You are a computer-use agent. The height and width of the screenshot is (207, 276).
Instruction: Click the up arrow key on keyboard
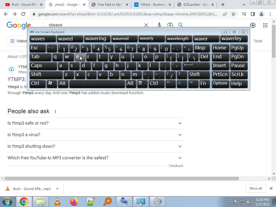182,75
